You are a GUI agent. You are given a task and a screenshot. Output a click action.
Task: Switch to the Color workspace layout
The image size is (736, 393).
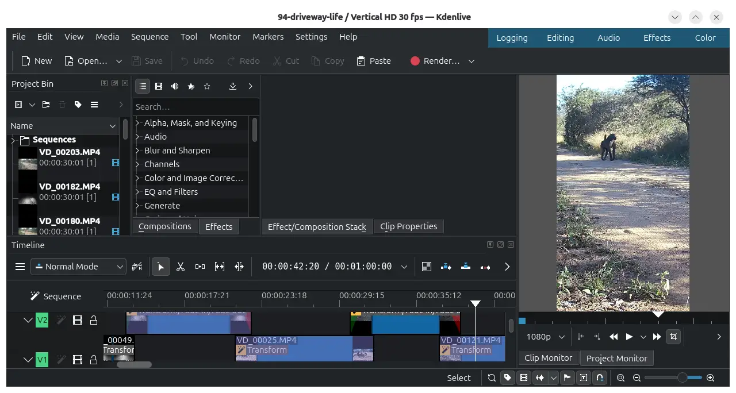(705, 38)
